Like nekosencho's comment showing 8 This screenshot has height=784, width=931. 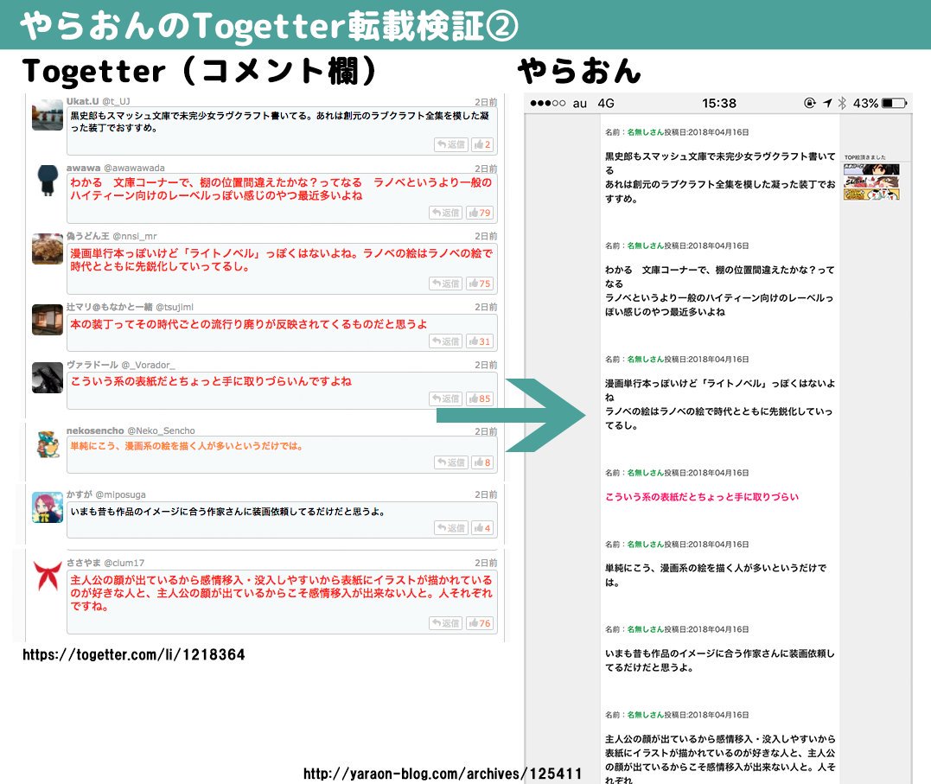[x=482, y=462]
